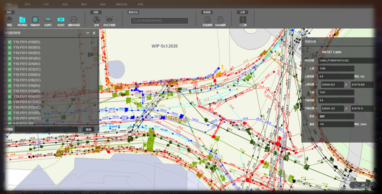Click the 图层 (Layers) toolbar icon

pyautogui.click(x=9, y=20)
